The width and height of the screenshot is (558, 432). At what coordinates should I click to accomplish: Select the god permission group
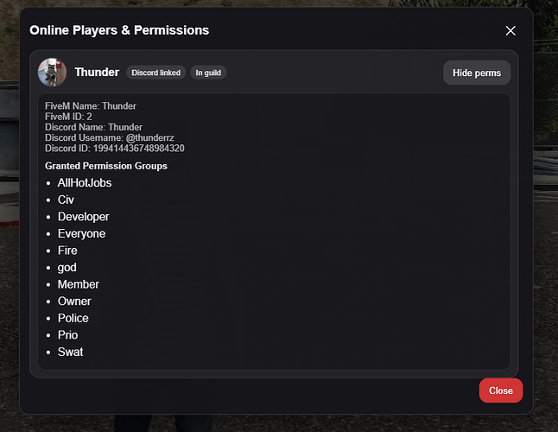(67, 268)
